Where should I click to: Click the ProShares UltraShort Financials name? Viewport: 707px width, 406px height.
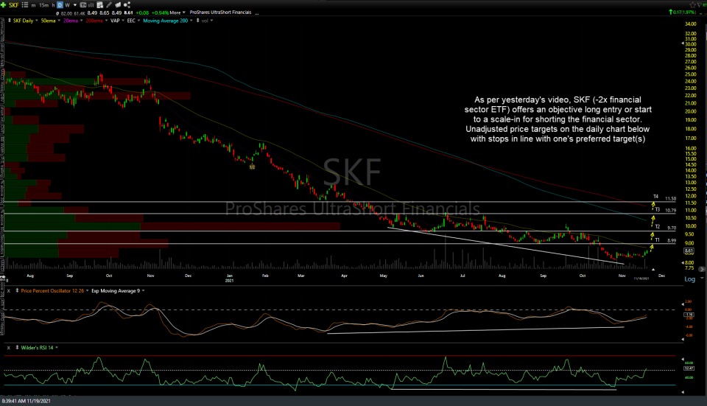click(x=220, y=13)
